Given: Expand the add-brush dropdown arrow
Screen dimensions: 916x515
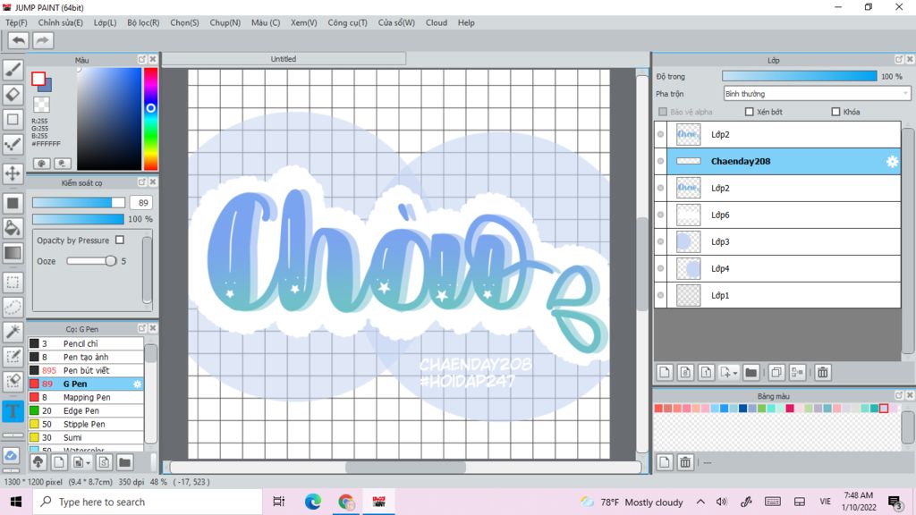Looking at the screenshot, I should tap(88, 463).
